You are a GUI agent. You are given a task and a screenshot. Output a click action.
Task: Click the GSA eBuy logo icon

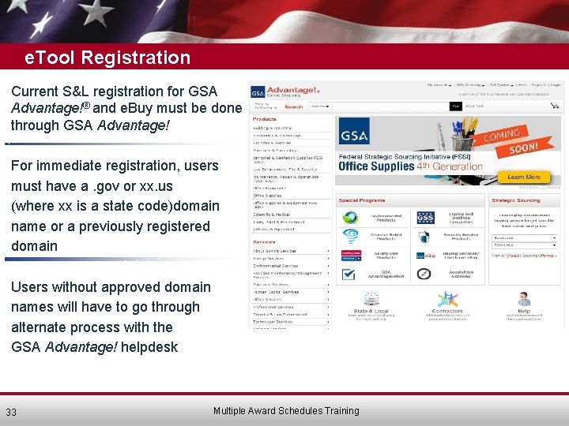[426, 256]
